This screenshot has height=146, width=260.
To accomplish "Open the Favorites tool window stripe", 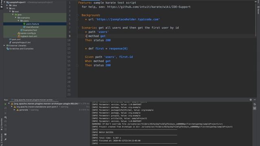I will 2,124.
